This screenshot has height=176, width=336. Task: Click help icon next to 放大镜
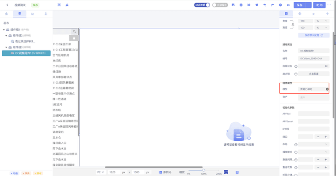tap(296, 74)
